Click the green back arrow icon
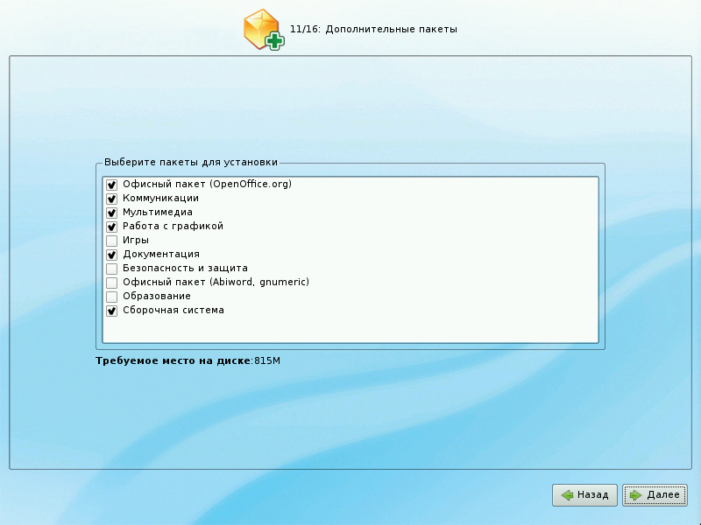 (x=568, y=495)
